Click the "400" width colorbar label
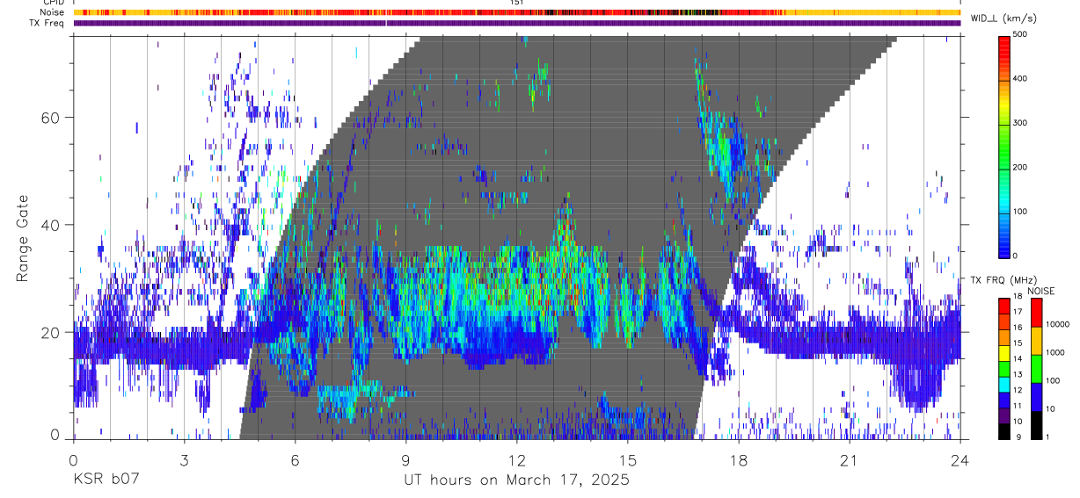This screenshot has width=1080, height=498. [1022, 79]
